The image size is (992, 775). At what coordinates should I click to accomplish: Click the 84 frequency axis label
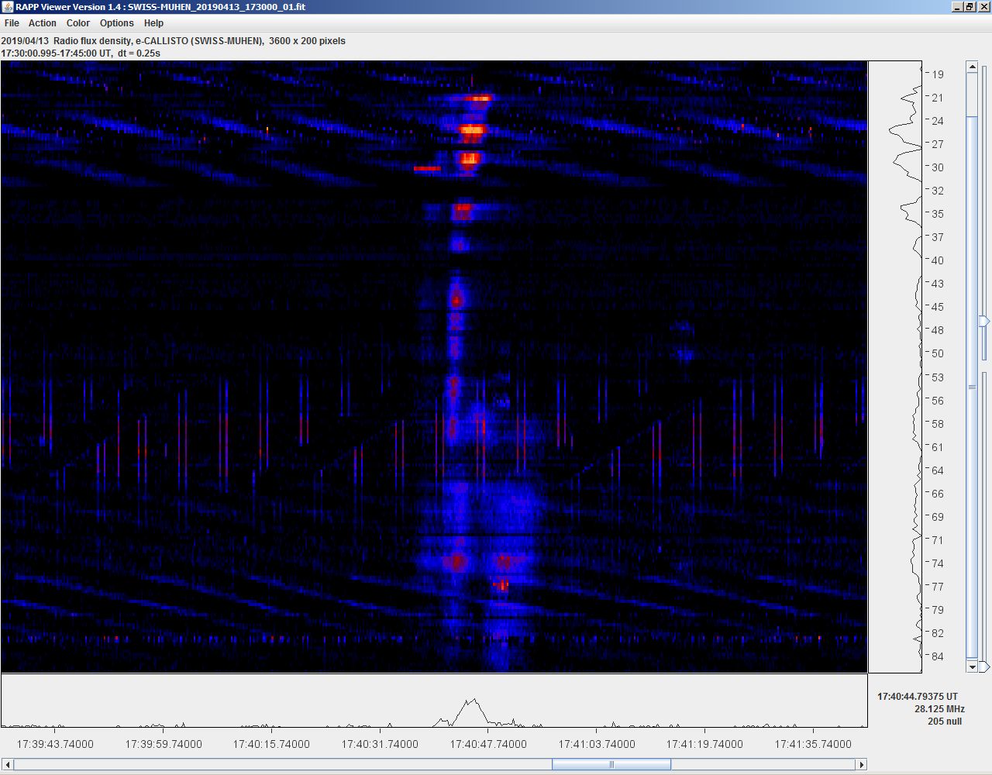click(938, 656)
